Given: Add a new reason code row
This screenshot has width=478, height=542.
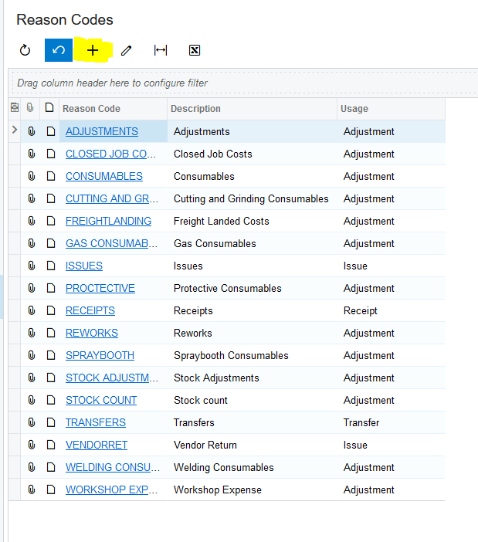Looking at the screenshot, I should tap(93, 51).
